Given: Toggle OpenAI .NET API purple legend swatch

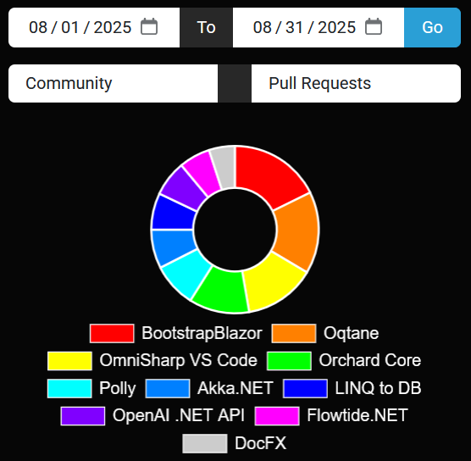Looking at the screenshot, I should 83,416.
